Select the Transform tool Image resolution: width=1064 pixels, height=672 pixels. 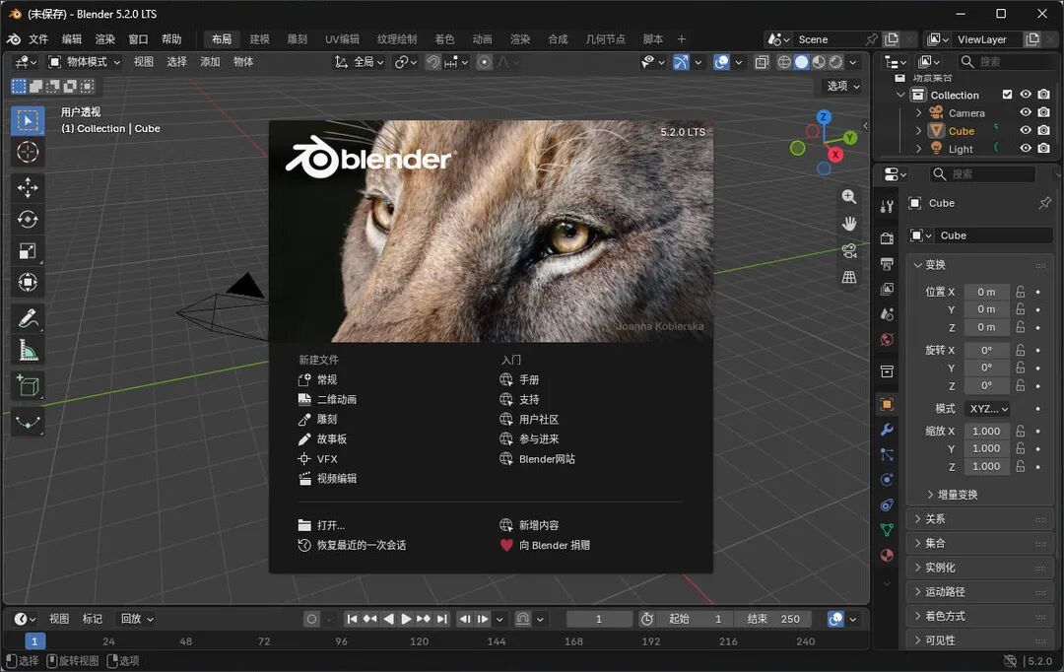point(28,282)
